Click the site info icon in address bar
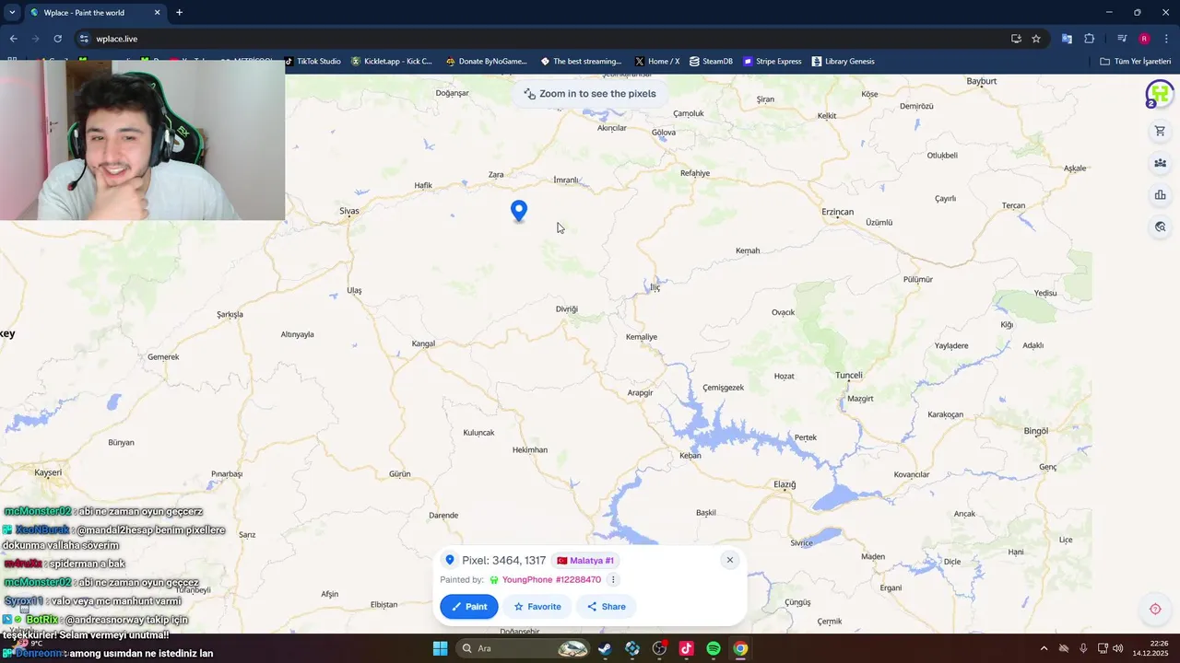The image size is (1180, 663). (84, 39)
